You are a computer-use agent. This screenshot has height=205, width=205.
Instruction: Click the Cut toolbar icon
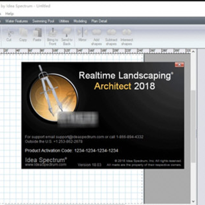point(9,35)
